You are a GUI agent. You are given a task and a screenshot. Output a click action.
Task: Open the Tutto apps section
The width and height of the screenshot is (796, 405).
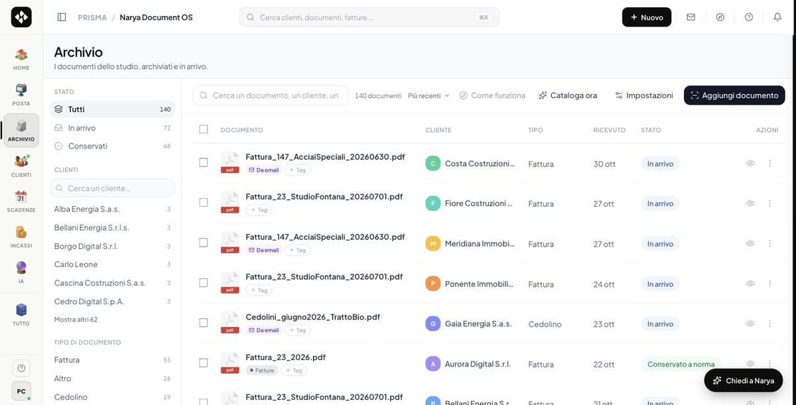click(x=21, y=314)
